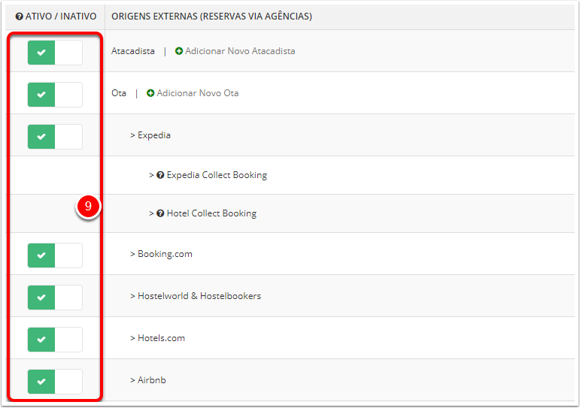Open help icon beside Hotel Collect Booking
The width and height of the screenshot is (580, 408).
pyautogui.click(x=160, y=213)
